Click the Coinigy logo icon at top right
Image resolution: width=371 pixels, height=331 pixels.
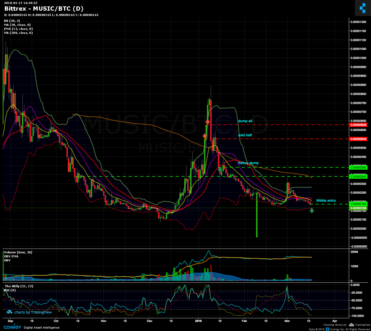point(362,8)
